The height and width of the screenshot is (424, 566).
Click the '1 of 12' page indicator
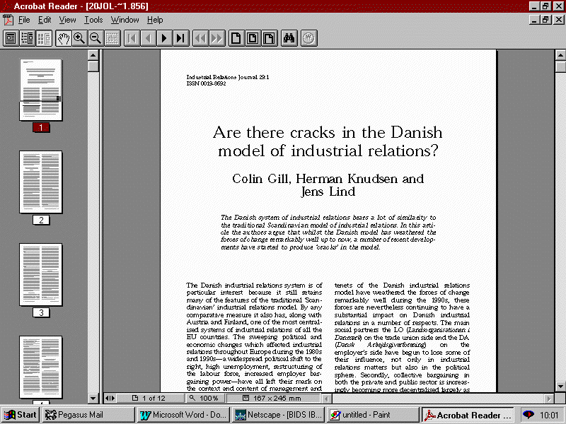(151, 399)
